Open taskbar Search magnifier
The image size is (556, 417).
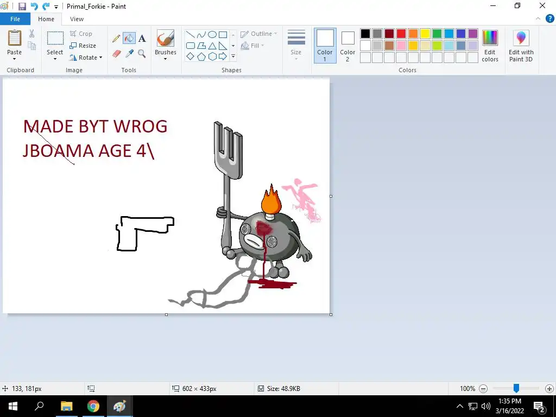coord(39,406)
